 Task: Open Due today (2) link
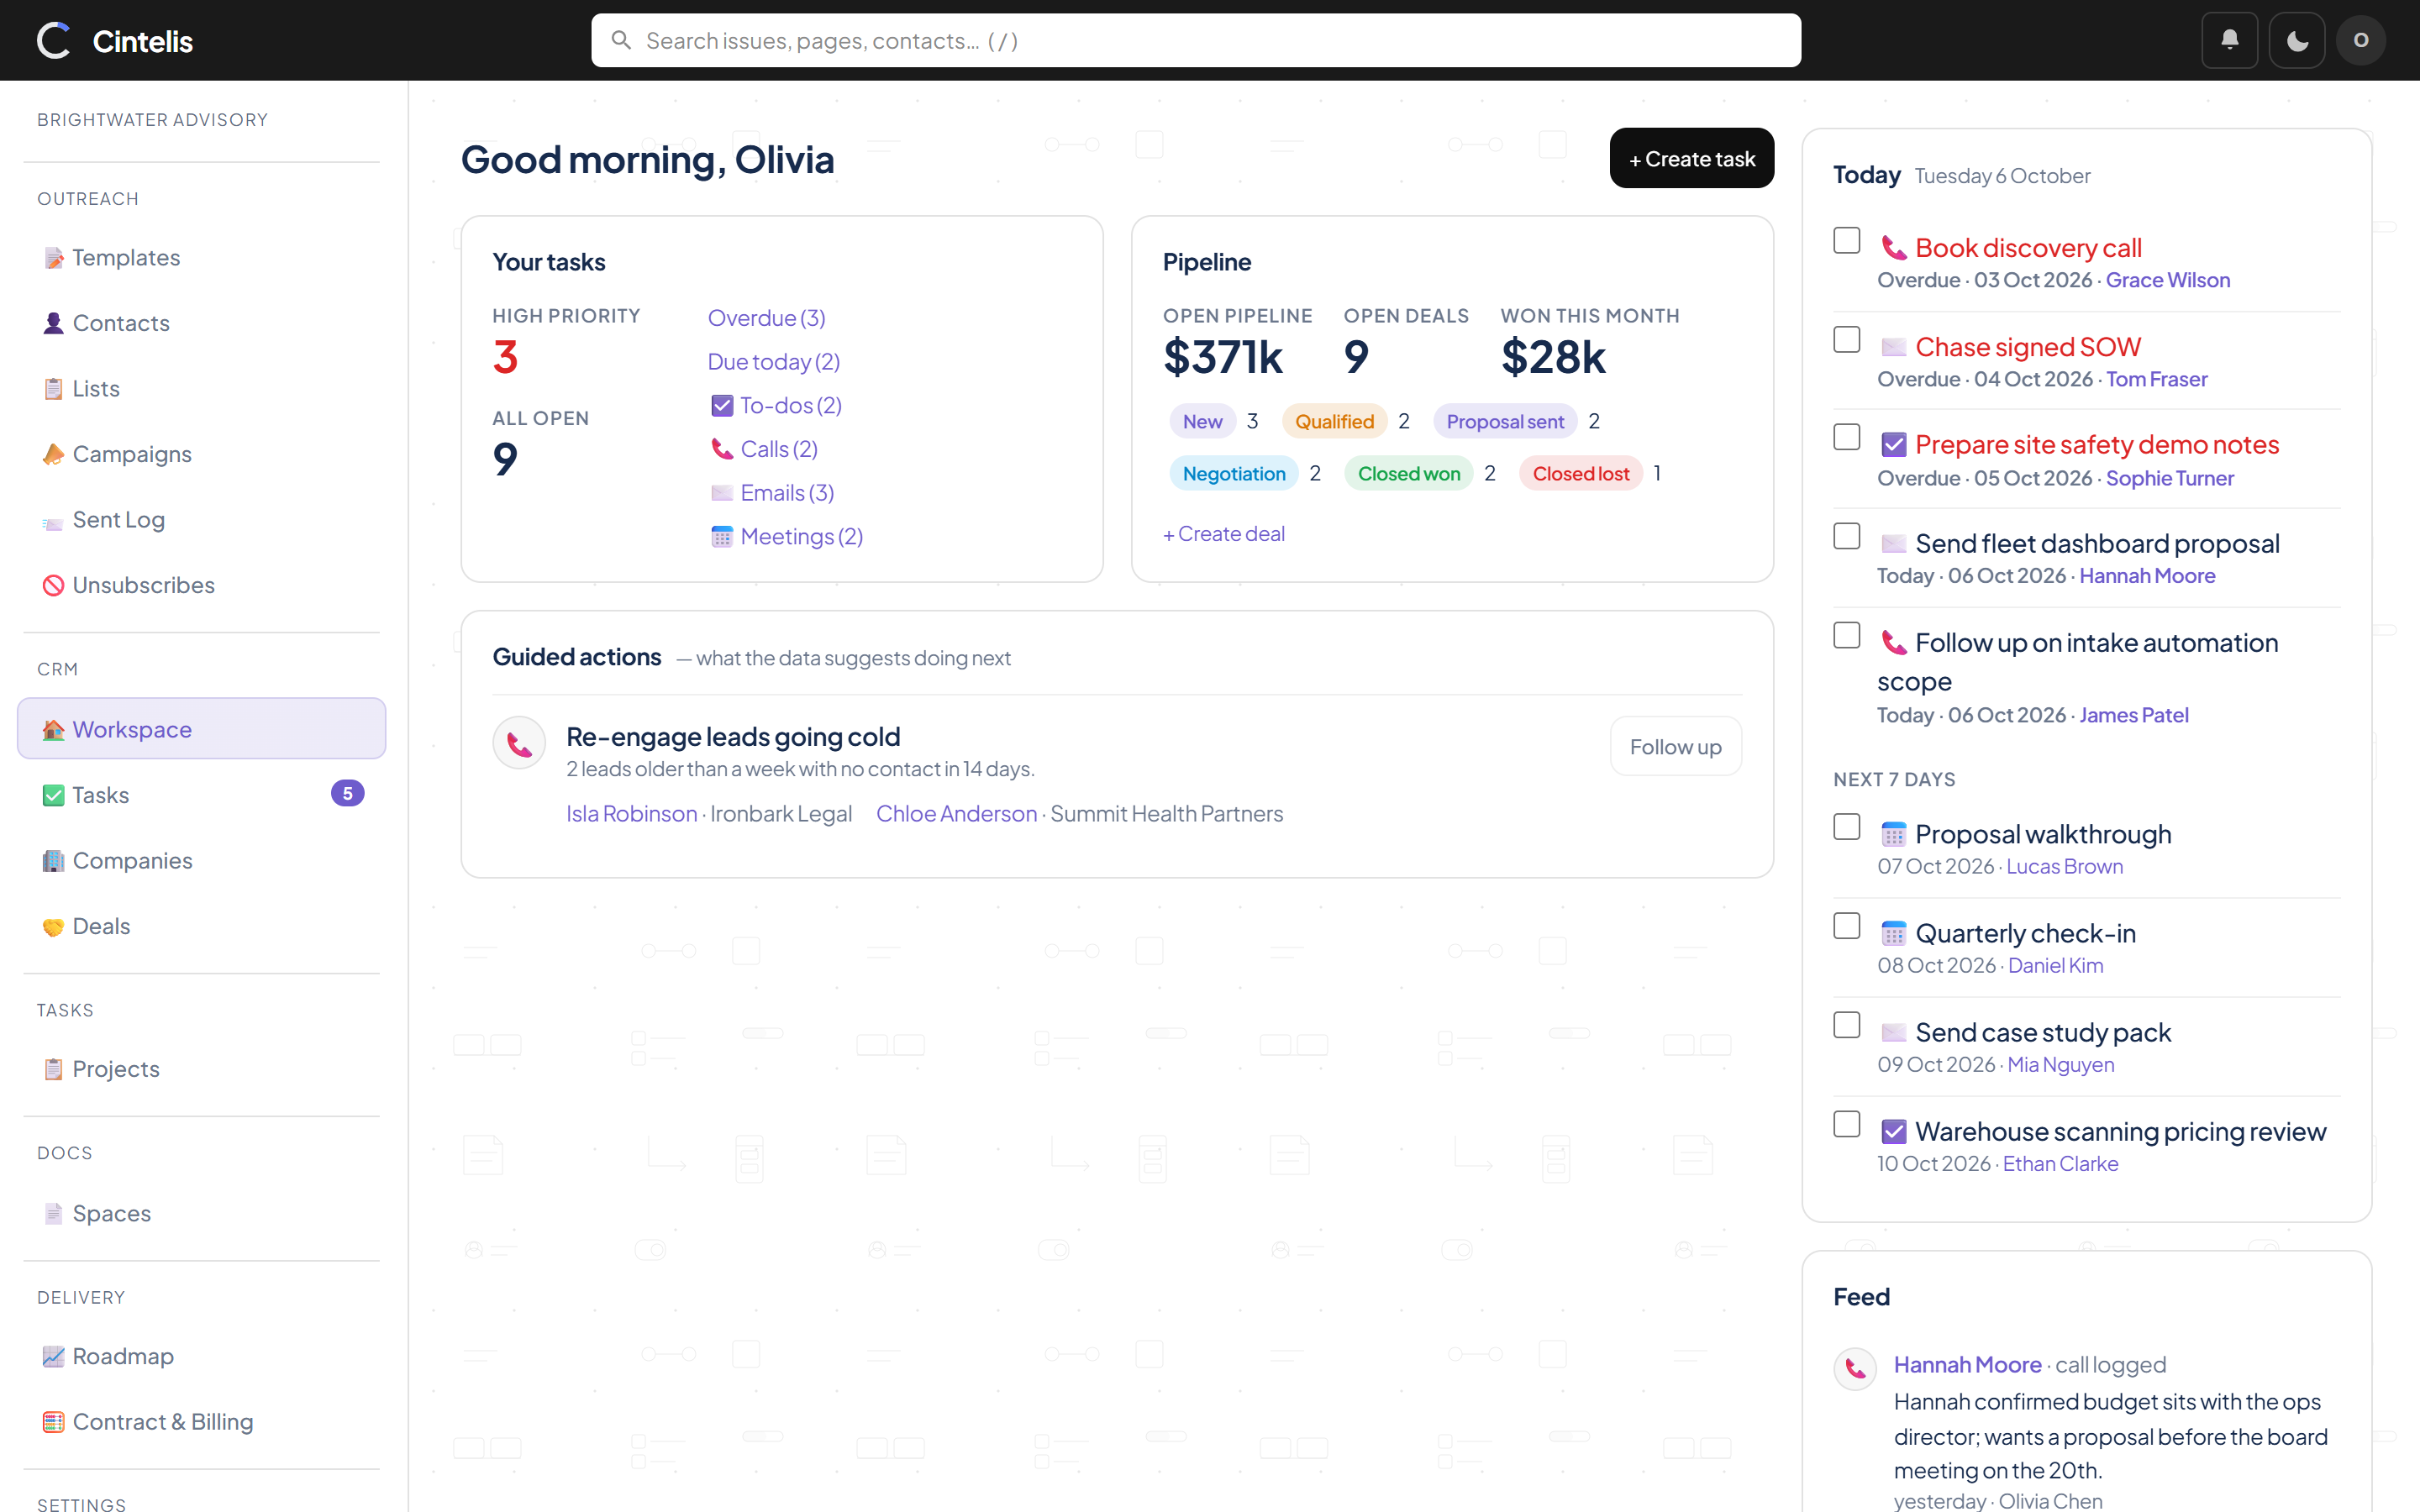coord(773,362)
